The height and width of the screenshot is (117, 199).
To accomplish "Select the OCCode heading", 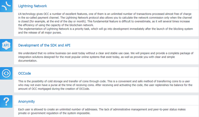I will tap(25, 73).
